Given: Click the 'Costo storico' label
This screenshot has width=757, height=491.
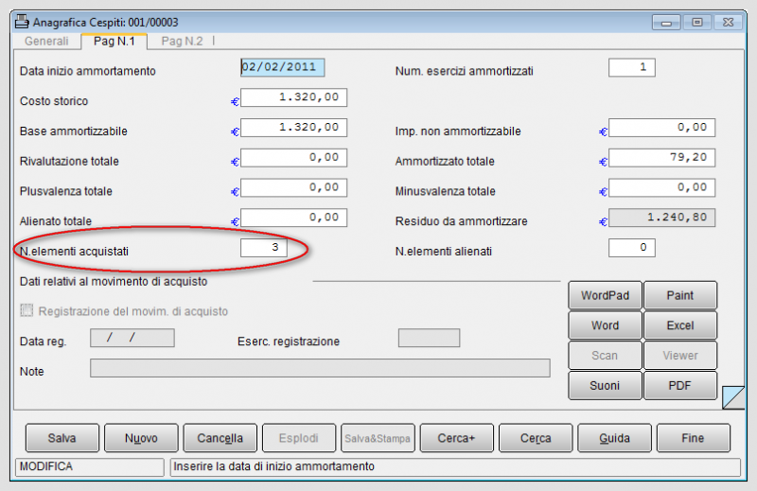Looking at the screenshot, I should click(x=54, y=101).
